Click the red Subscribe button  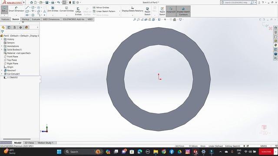point(266,152)
